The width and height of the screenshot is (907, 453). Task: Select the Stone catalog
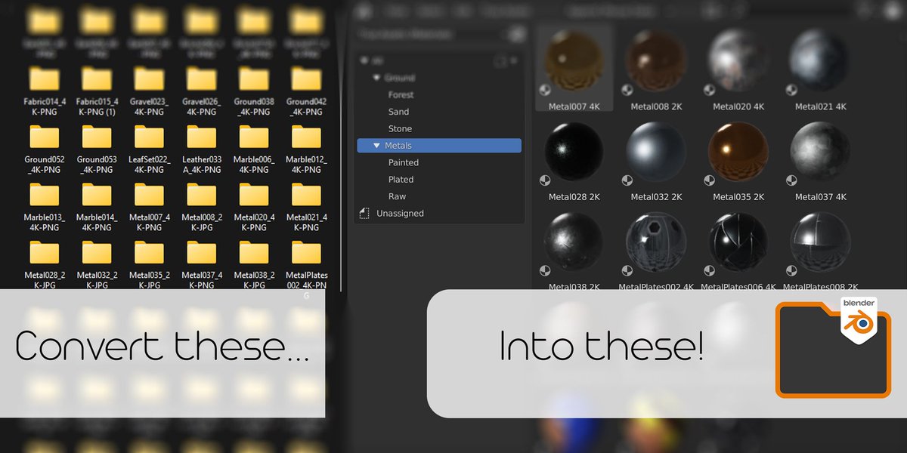[400, 128]
